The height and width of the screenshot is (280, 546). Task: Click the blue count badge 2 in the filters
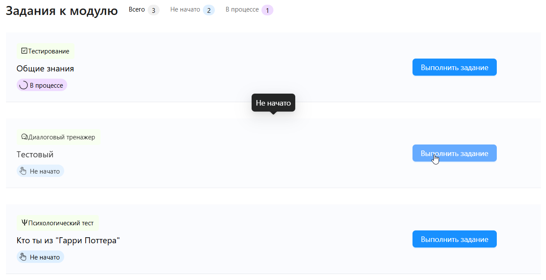pyautogui.click(x=208, y=10)
